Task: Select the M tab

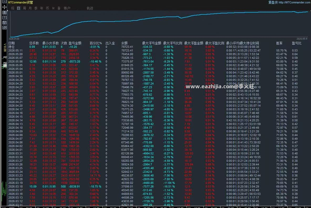Action: click(x=53, y=8)
